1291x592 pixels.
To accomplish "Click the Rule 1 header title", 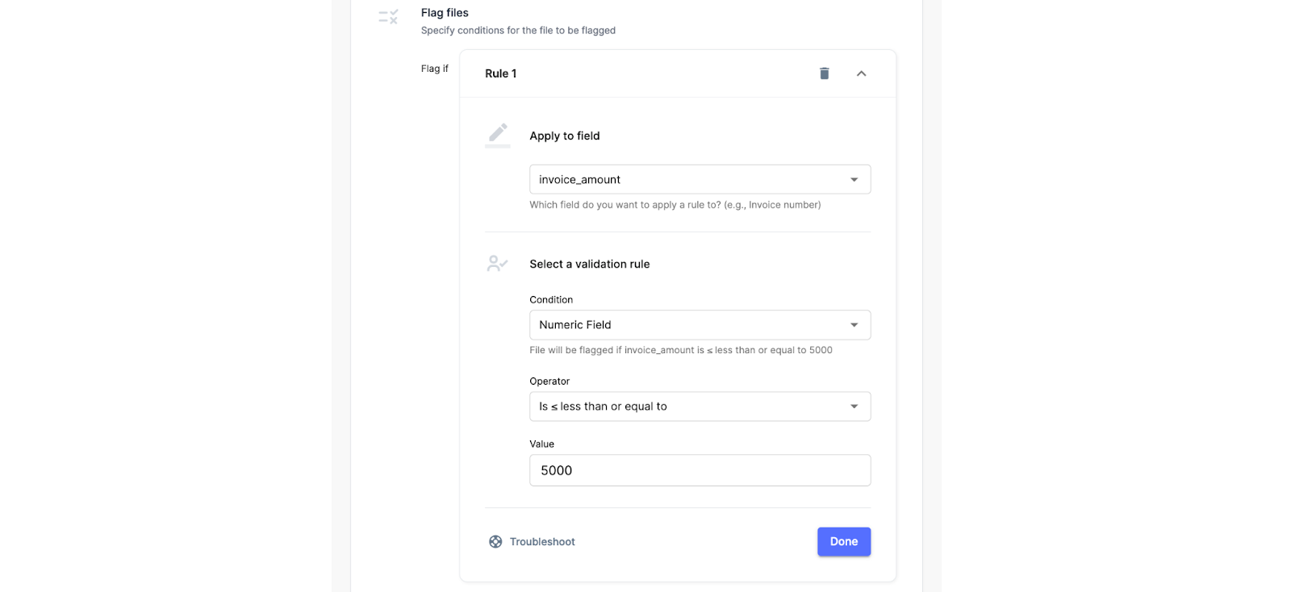I will point(500,73).
